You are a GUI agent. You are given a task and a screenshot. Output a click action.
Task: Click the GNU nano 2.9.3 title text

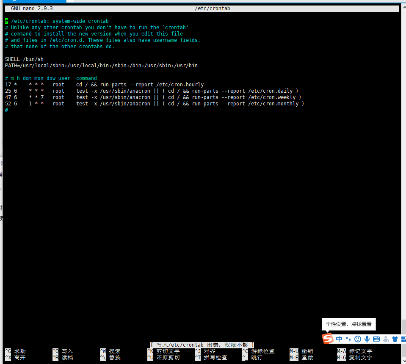pos(32,8)
